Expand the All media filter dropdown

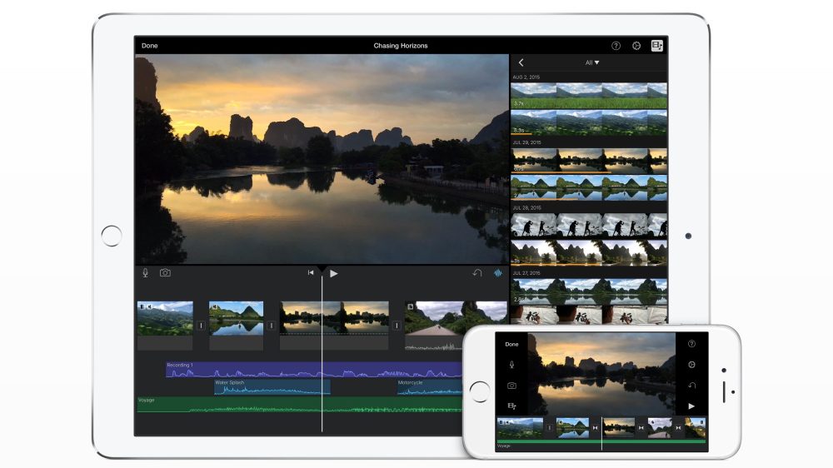pyautogui.click(x=592, y=62)
